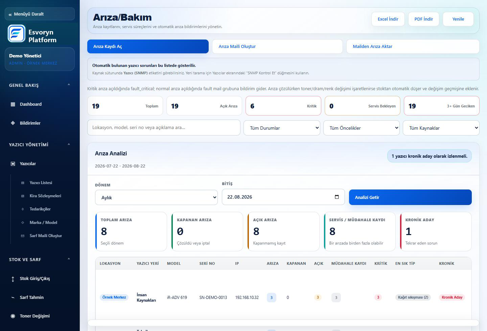Click the MODEL column header
Screen dimensions: 487x331
point(174,263)
